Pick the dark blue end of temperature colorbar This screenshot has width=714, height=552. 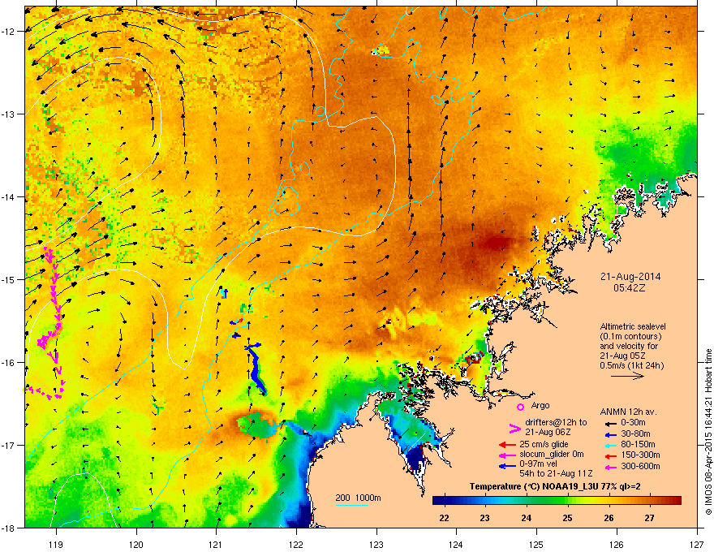click(440, 501)
